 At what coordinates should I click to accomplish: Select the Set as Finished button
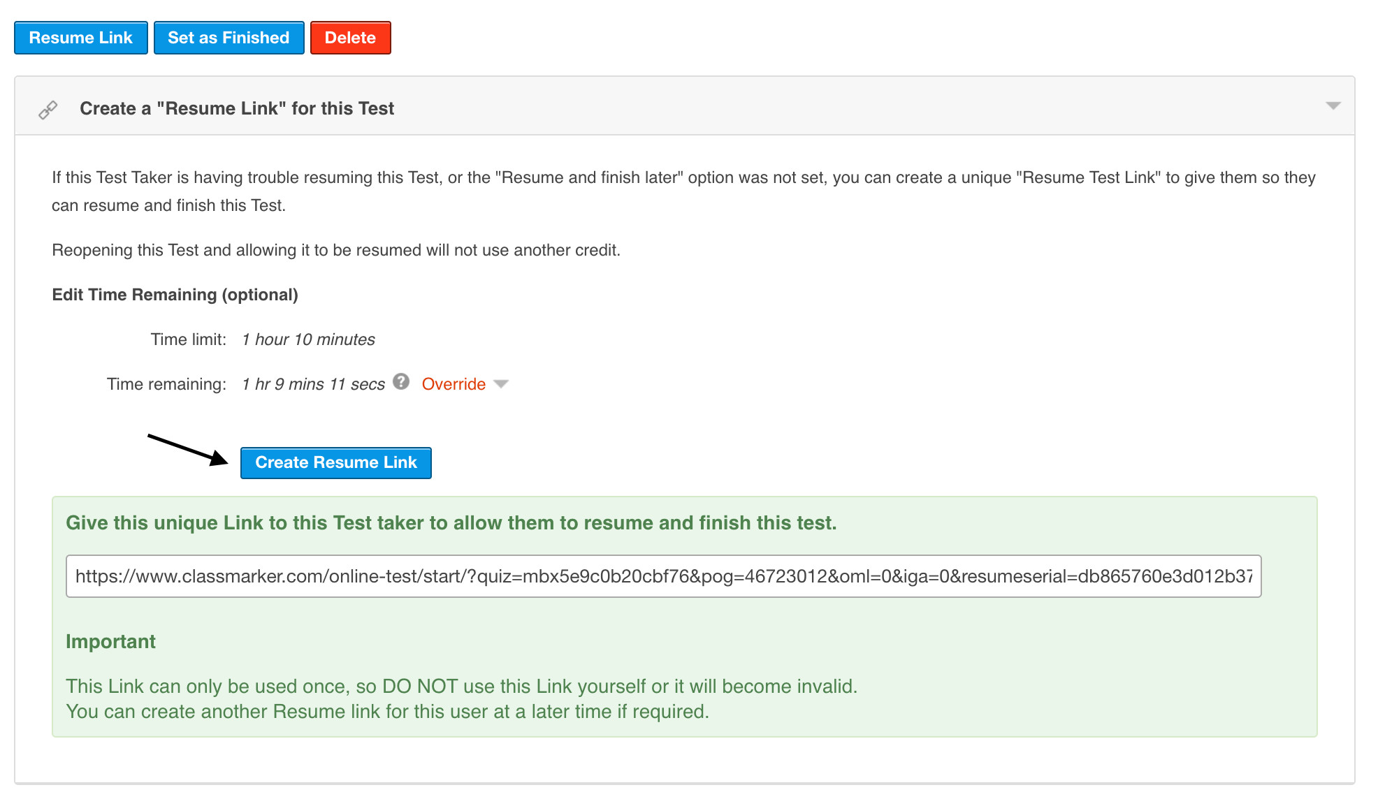229,38
